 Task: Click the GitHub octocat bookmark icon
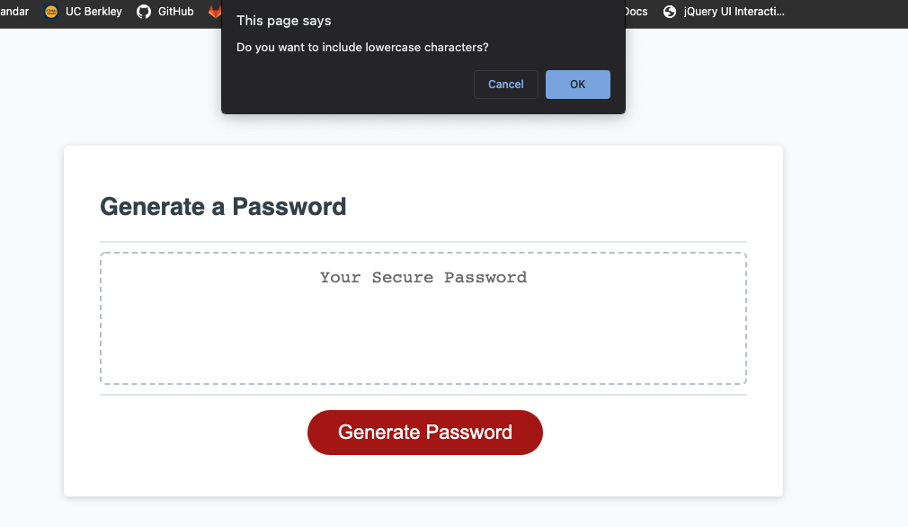[144, 12]
